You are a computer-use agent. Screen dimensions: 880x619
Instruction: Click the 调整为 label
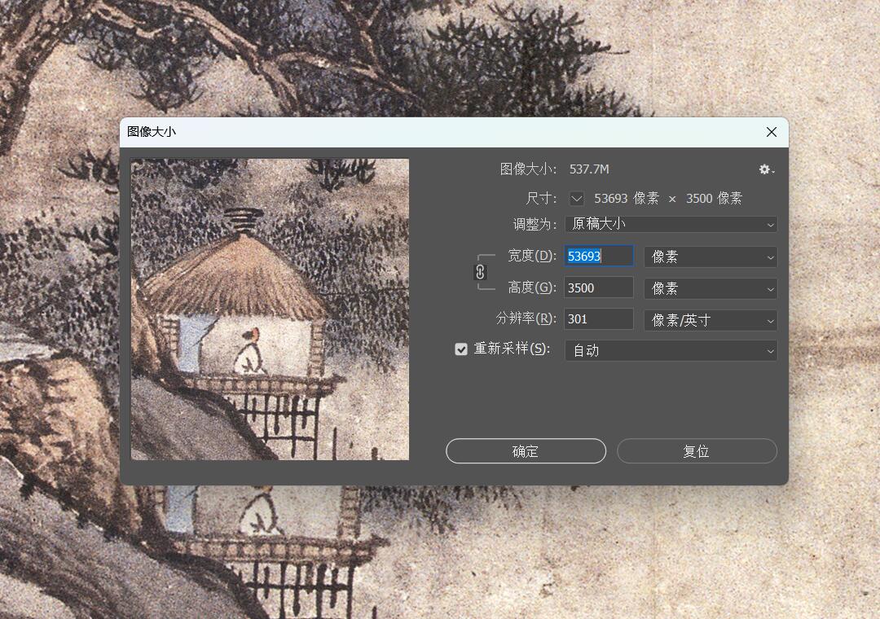pyautogui.click(x=535, y=225)
